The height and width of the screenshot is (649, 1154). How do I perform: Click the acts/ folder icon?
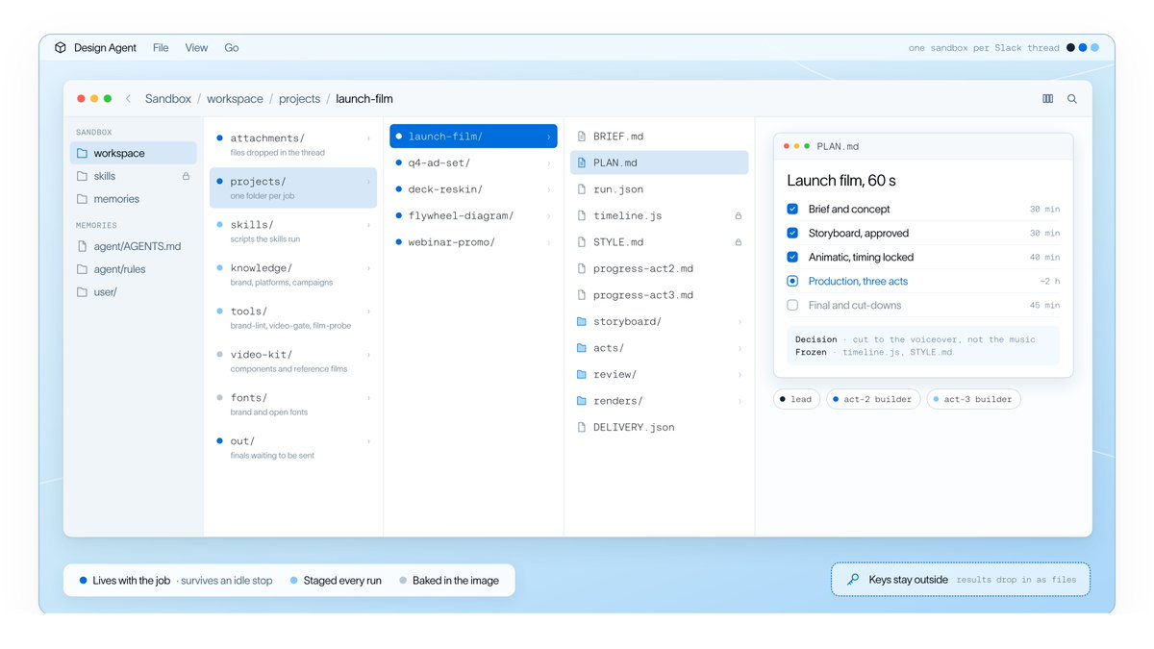582,348
